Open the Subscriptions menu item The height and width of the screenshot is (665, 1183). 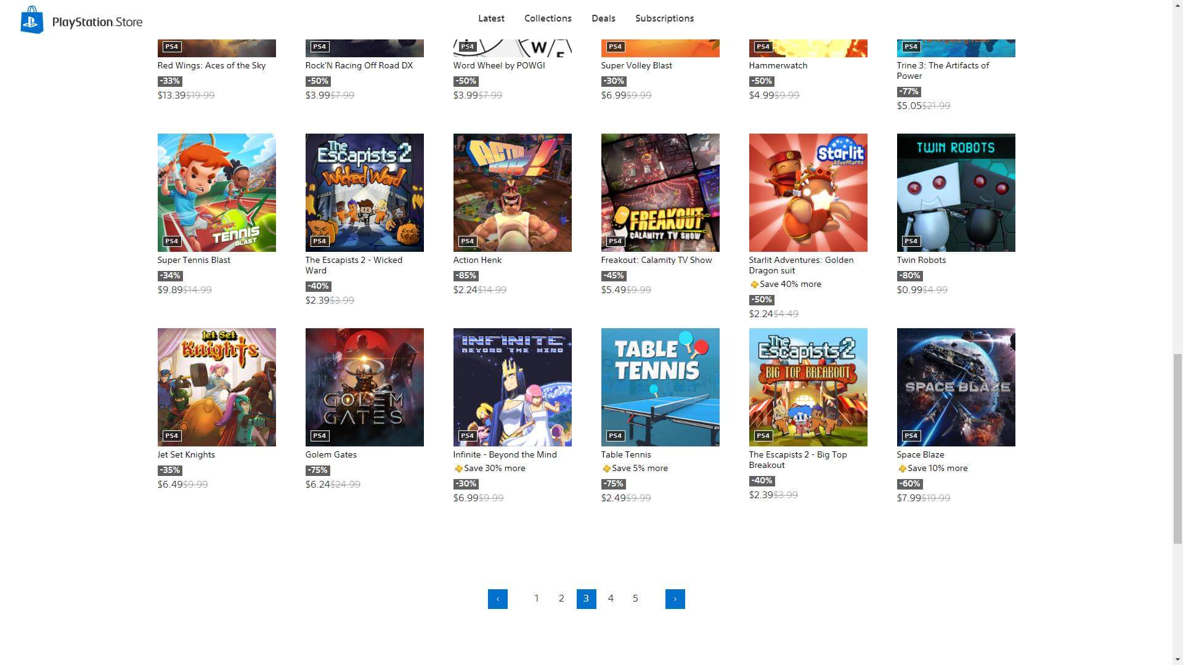tap(664, 18)
